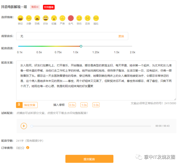This screenshot has height=165, width=181.
Task: Pick the 欢快 emotion emoji
Action: pos(46,18)
